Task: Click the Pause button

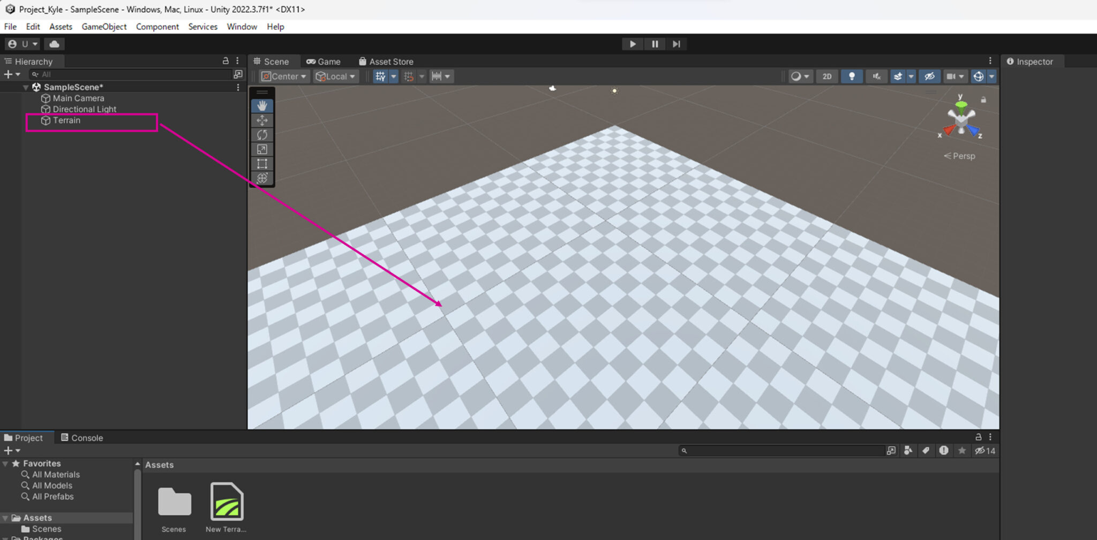Action: click(655, 44)
